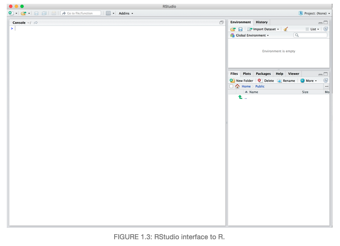The width and height of the screenshot is (340, 246).
Task: Click the Save document icon in main toolbar
Action: pyautogui.click(x=36, y=13)
